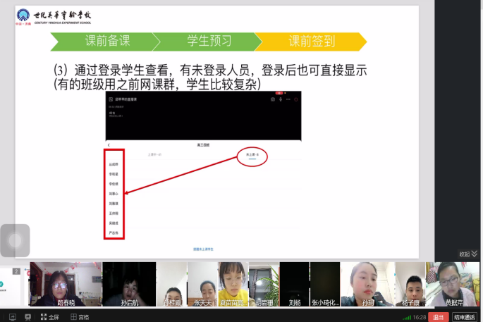The image size is (483, 322).
Task: Click the 结束通话 end call button
Action: (465, 317)
